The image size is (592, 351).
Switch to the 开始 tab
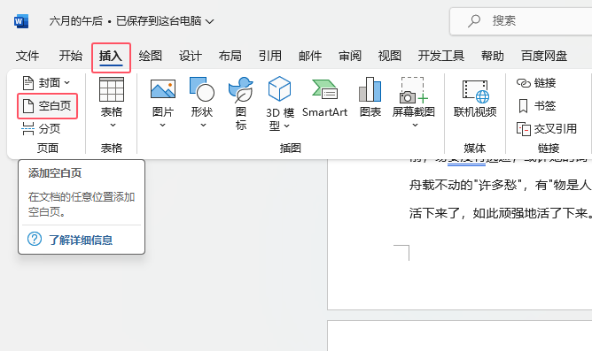[71, 56]
